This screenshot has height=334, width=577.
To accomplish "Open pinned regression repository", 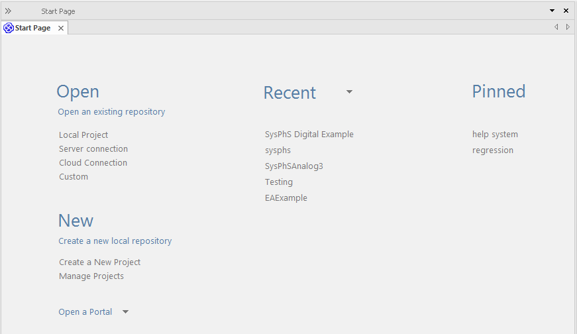I will 493,150.
